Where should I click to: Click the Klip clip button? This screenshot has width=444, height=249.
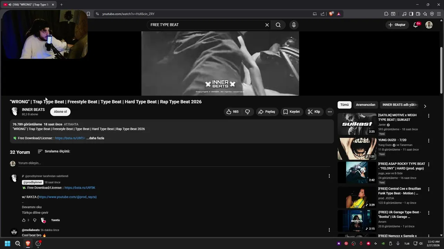coord(314,112)
